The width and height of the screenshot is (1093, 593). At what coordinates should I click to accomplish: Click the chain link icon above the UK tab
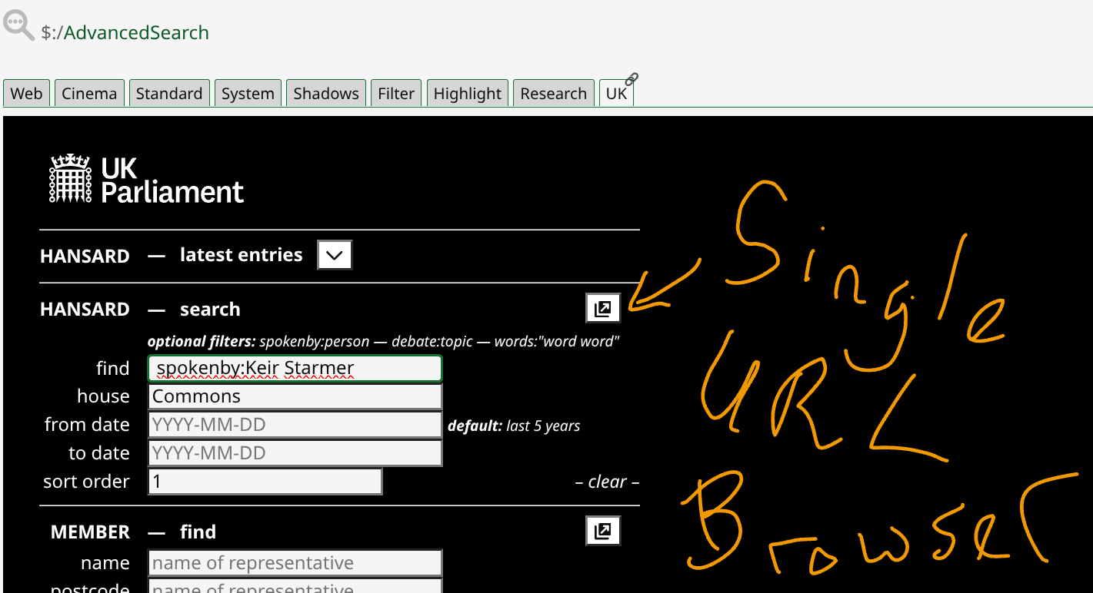[x=631, y=79]
